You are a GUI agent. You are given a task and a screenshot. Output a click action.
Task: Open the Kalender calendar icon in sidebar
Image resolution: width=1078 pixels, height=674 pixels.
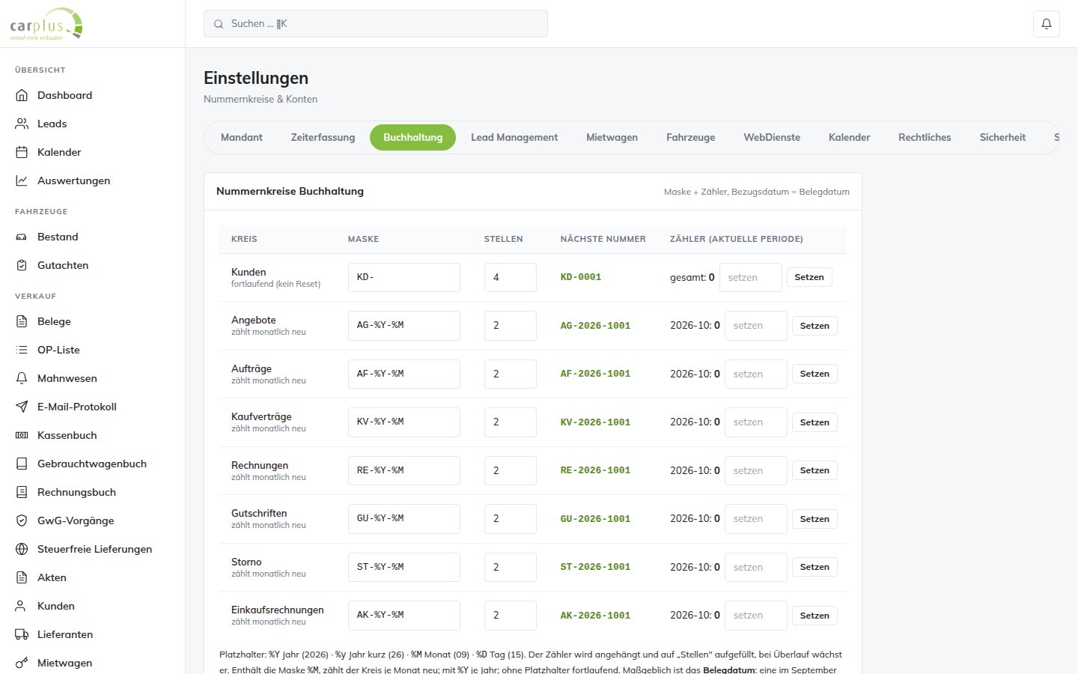click(x=22, y=152)
